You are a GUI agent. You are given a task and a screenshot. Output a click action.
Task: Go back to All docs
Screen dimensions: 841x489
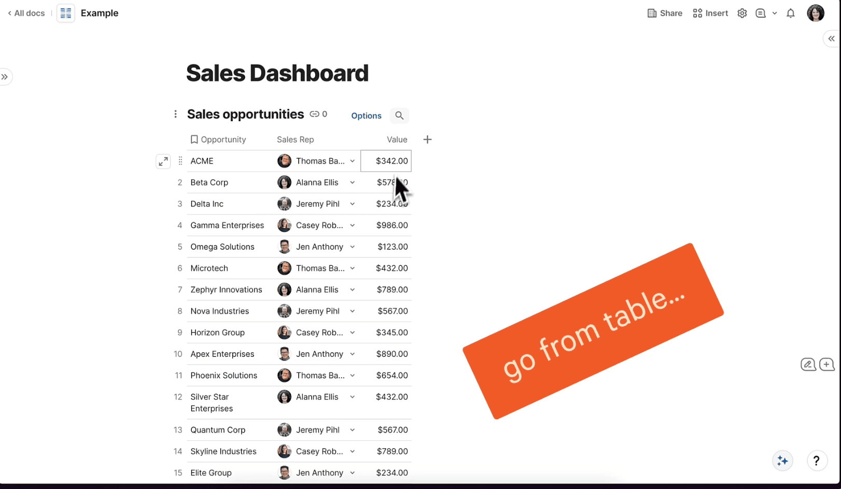click(26, 13)
